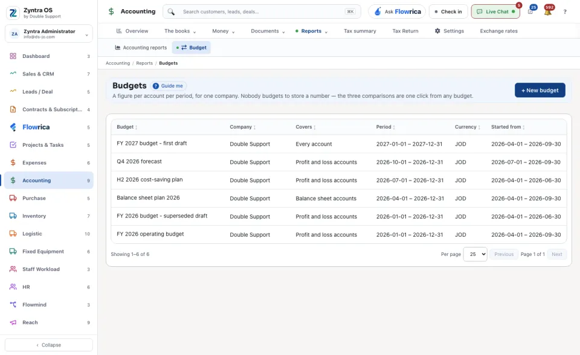Open Settings tab with gear icon
The width and height of the screenshot is (580, 355).
click(x=449, y=31)
